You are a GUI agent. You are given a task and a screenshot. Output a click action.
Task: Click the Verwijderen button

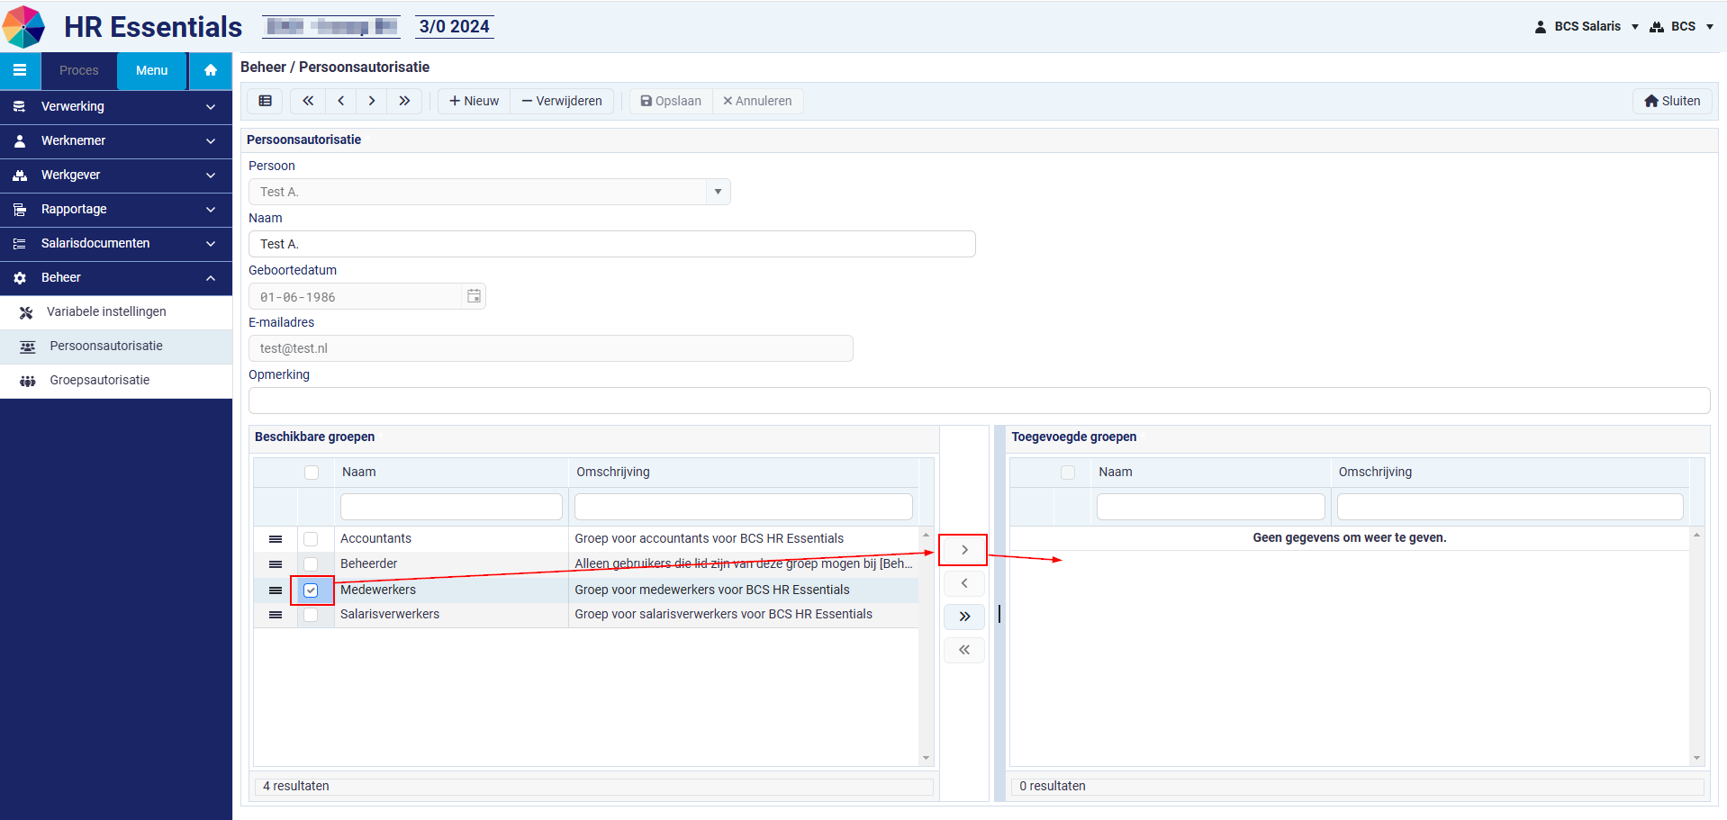pyautogui.click(x=562, y=101)
